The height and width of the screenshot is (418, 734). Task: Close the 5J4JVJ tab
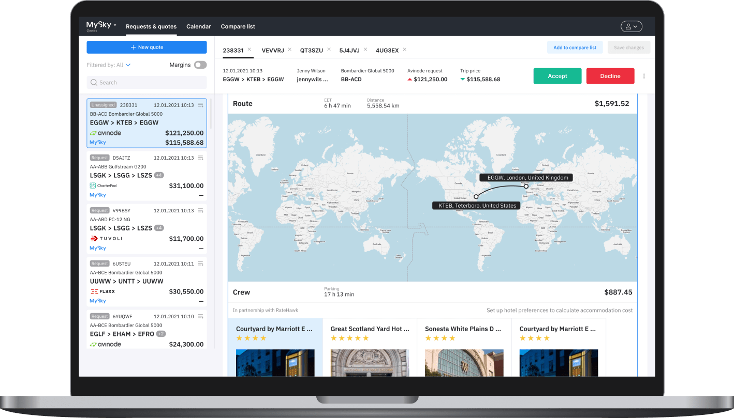coord(365,50)
